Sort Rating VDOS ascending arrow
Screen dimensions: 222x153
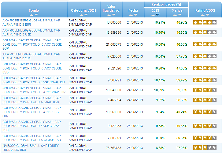(x=203, y=15)
